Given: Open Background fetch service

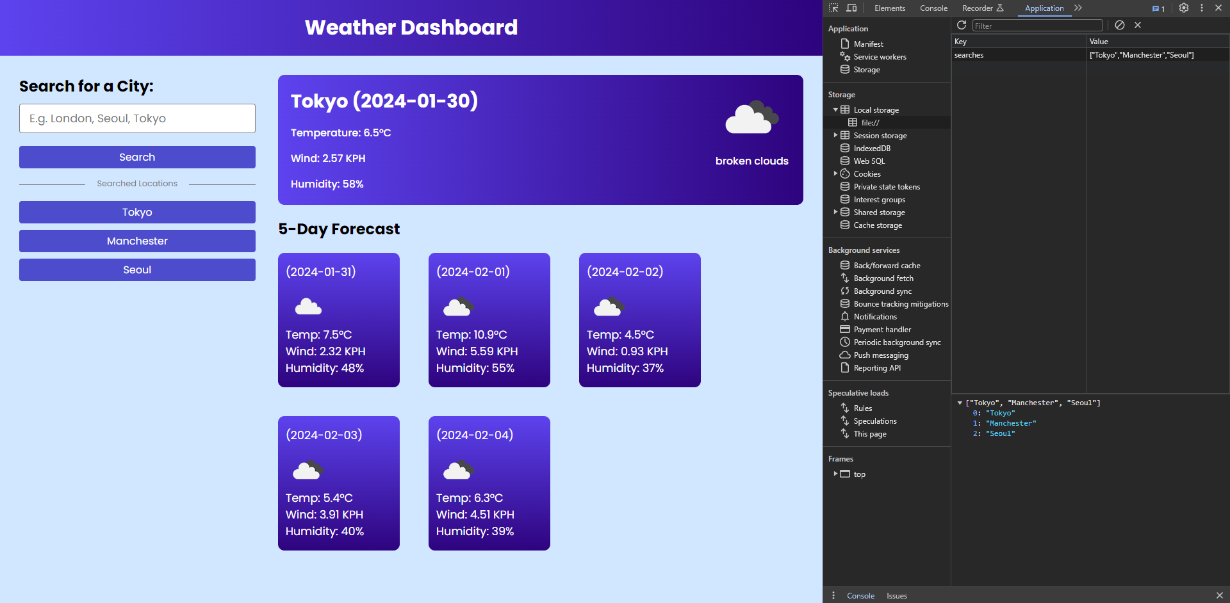Looking at the screenshot, I should coord(883,278).
